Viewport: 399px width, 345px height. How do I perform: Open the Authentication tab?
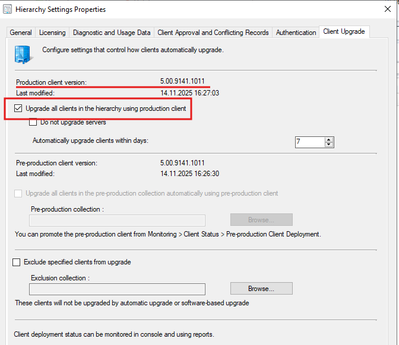pos(296,33)
